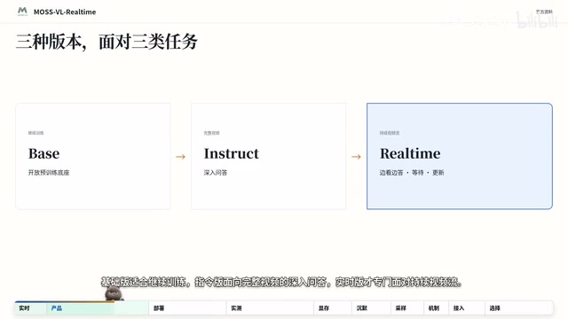568x319 pixels.
Task: Select the Base version card
Action: 92,156
